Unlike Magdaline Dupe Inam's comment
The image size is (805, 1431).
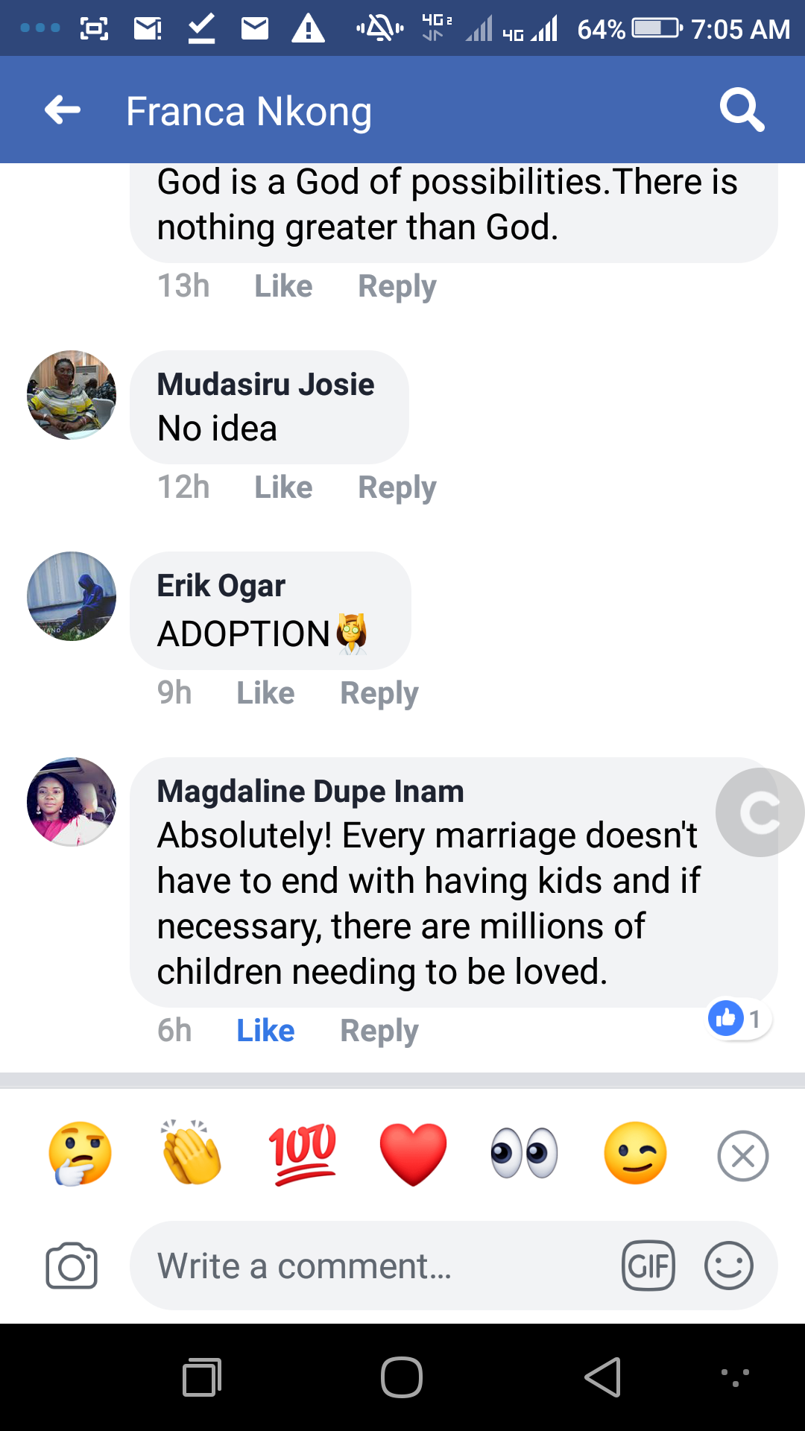click(265, 1031)
